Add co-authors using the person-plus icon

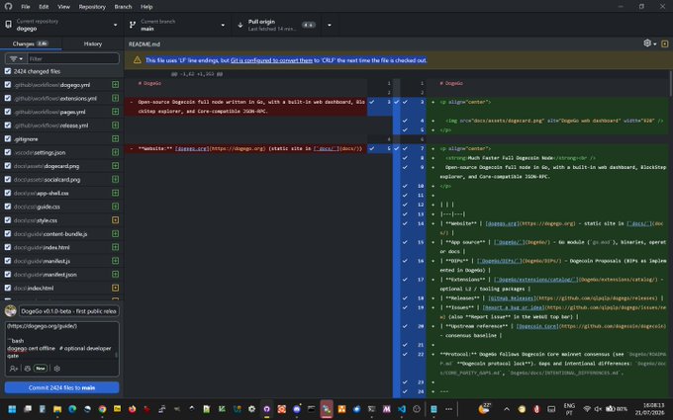tap(13, 369)
